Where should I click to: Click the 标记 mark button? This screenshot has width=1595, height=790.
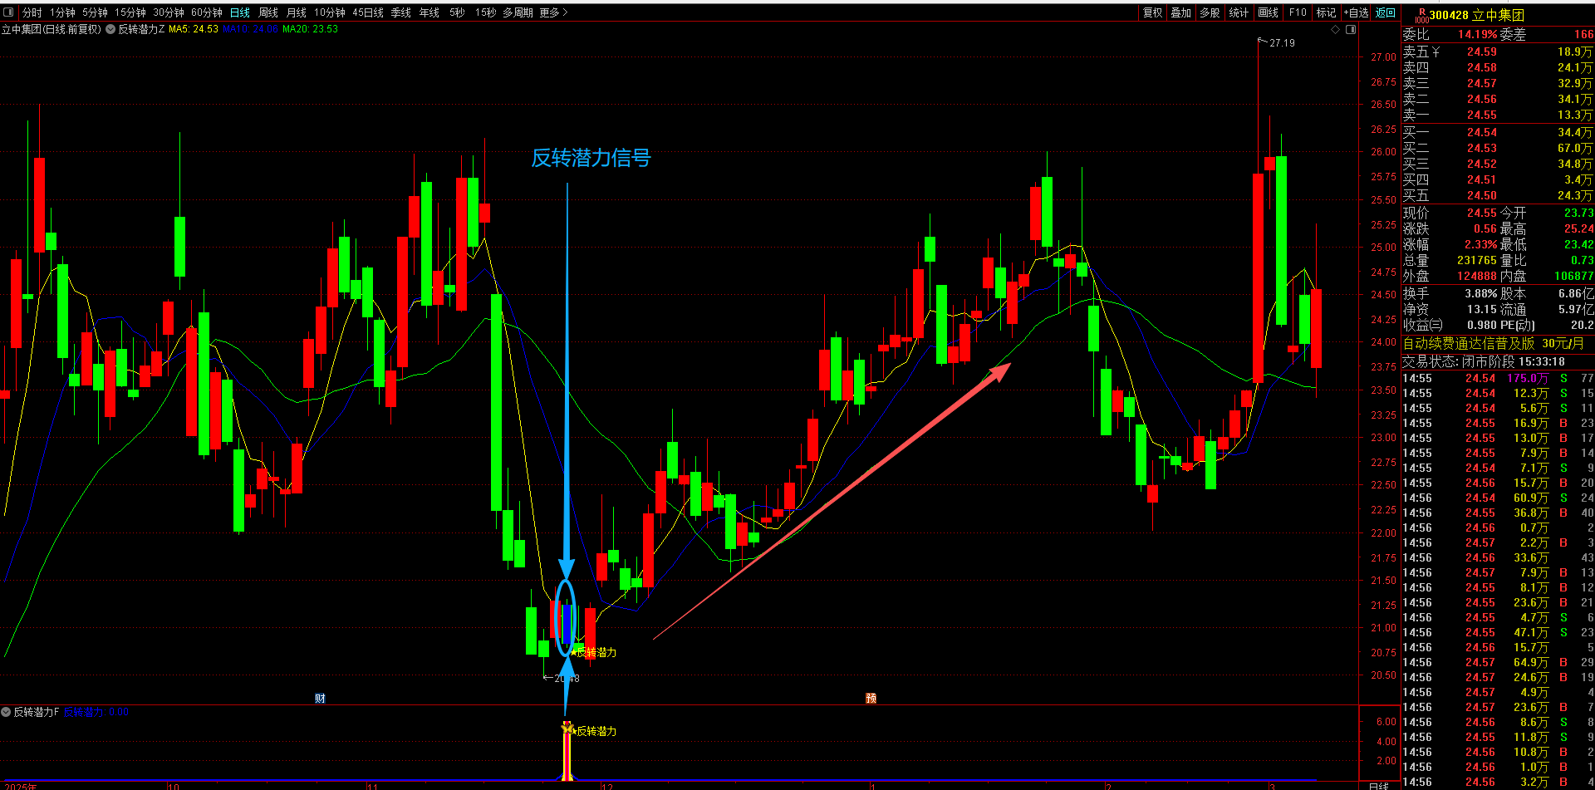point(1326,12)
